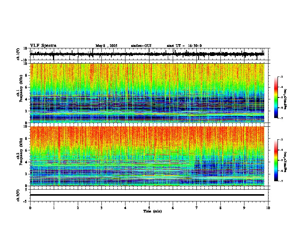Click the time axis tick label "8"
The width and height of the screenshot is (302, 233).
coord(220,208)
